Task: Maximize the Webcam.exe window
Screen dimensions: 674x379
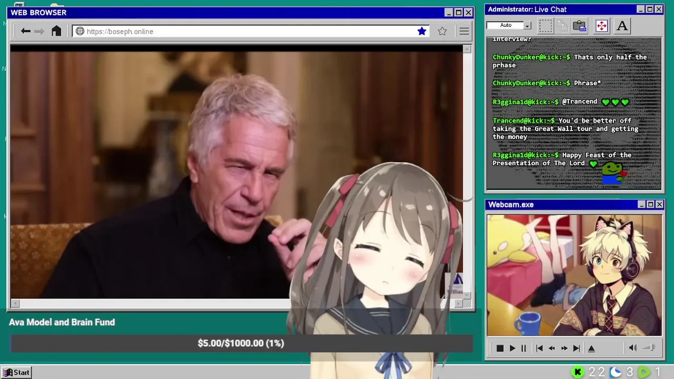Action: (x=650, y=204)
